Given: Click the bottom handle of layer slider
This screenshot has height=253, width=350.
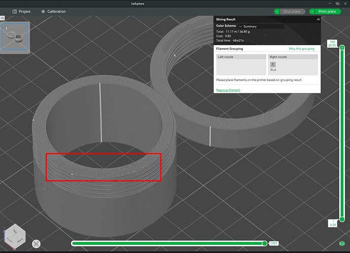Looking at the screenshot, I should (x=342, y=219).
